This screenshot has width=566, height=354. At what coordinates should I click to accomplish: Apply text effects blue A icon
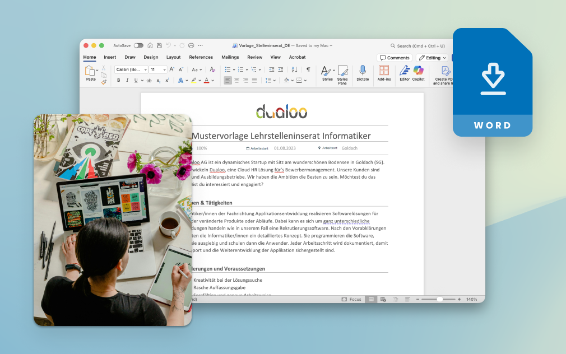pyautogui.click(x=180, y=81)
